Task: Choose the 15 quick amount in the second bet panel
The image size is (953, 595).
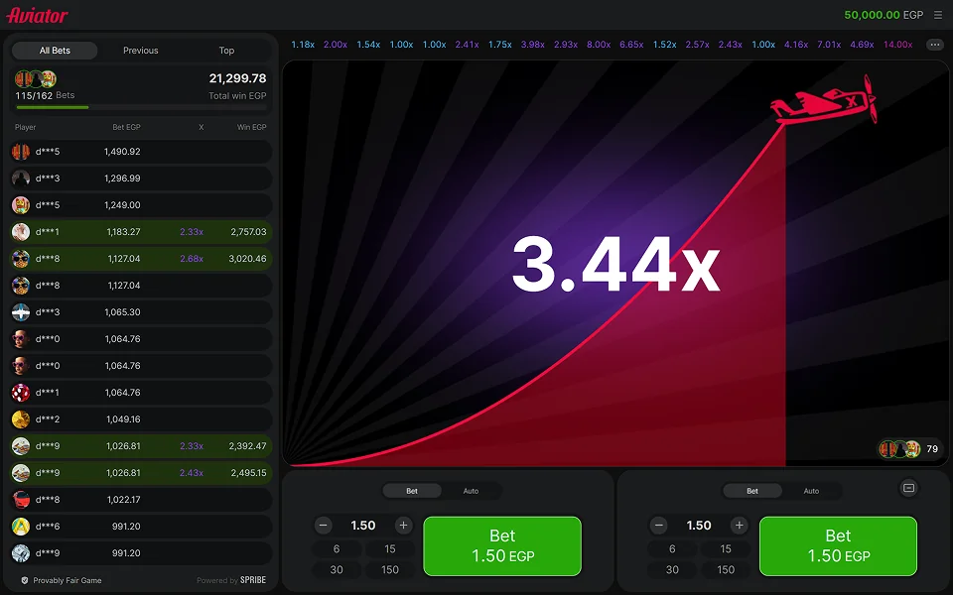Action: pyautogui.click(x=726, y=548)
